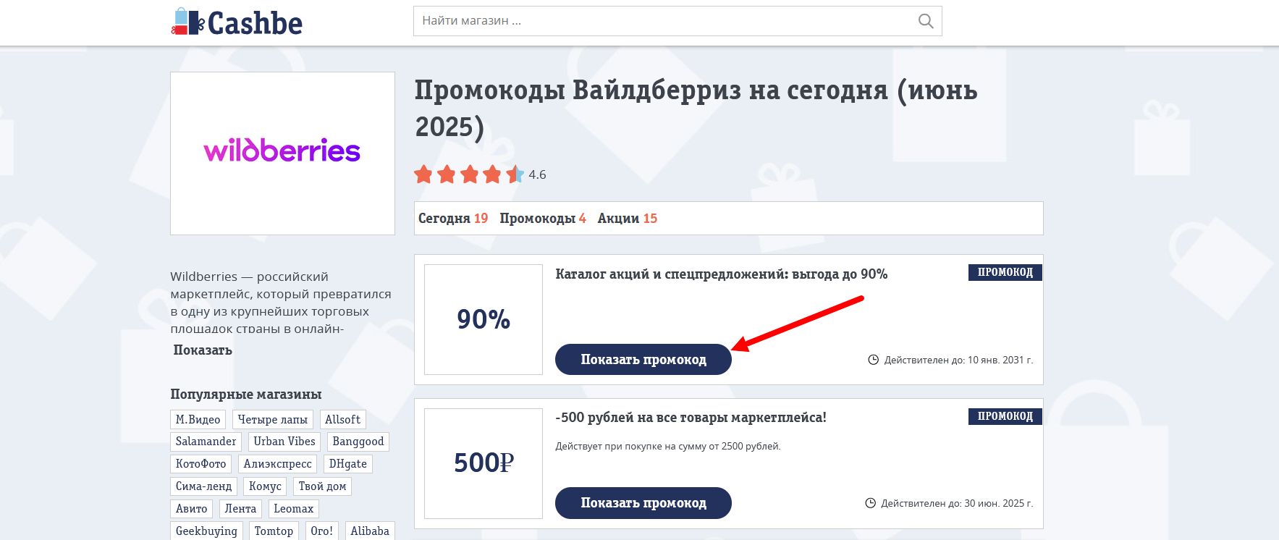Show promo code for 90% offer

tap(643, 359)
